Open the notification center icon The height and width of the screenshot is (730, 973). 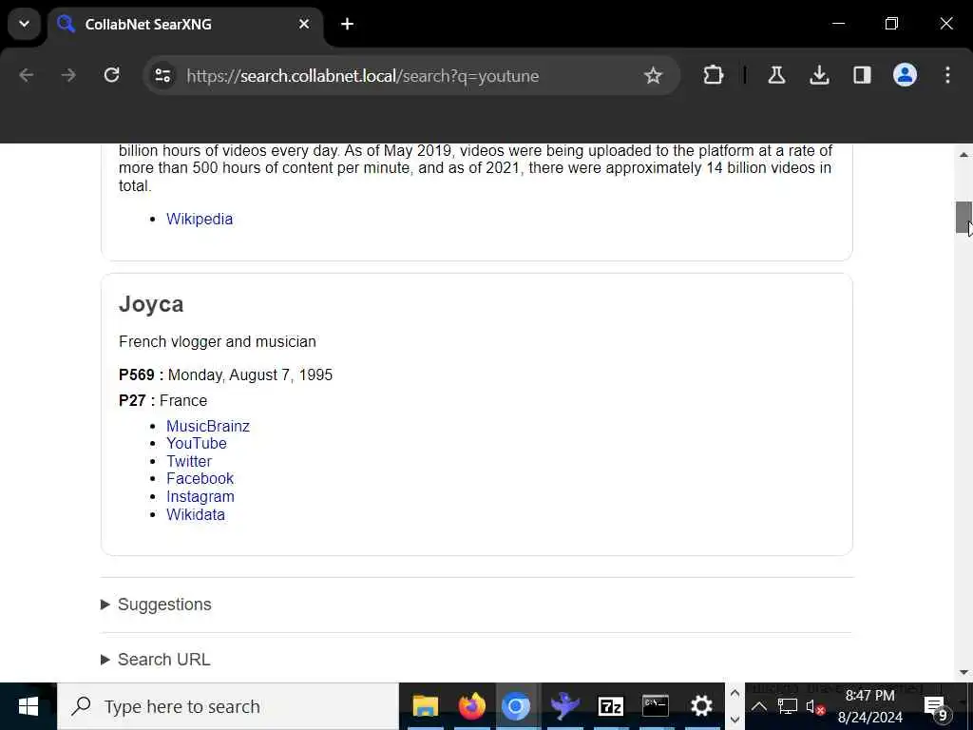click(936, 707)
